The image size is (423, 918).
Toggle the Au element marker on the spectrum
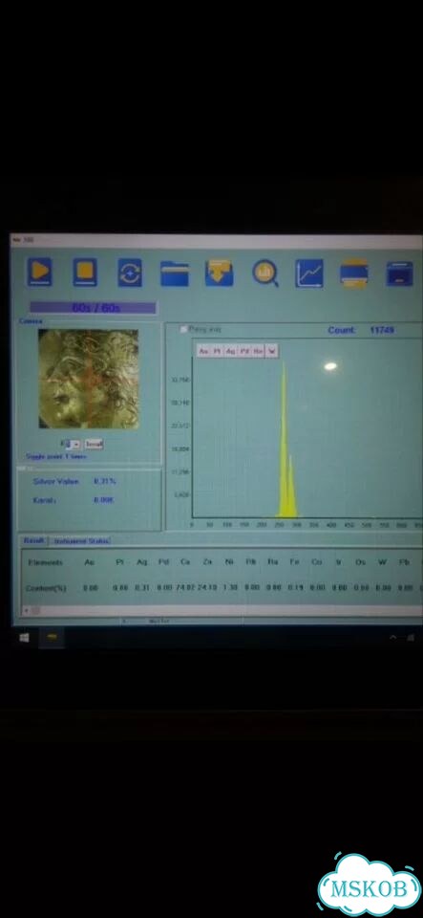coord(203,351)
